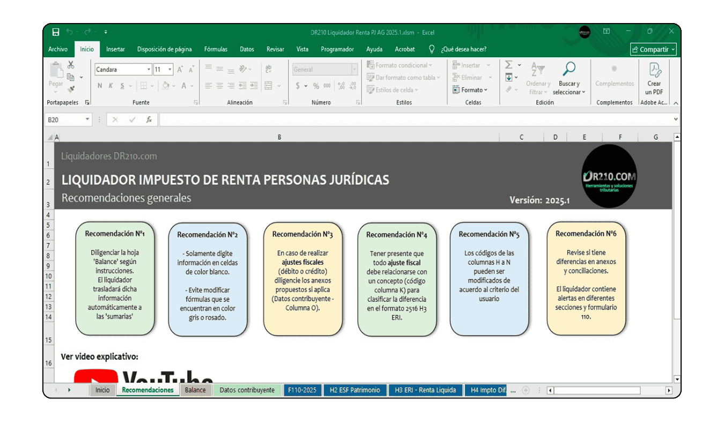The height and width of the screenshot is (422, 724).
Task: Click the Compartir button
Action: point(653,49)
